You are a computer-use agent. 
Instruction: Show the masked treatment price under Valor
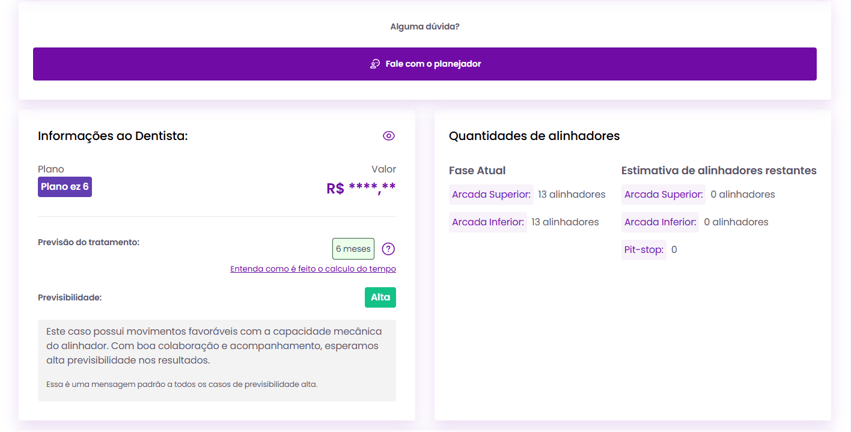tap(361, 188)
